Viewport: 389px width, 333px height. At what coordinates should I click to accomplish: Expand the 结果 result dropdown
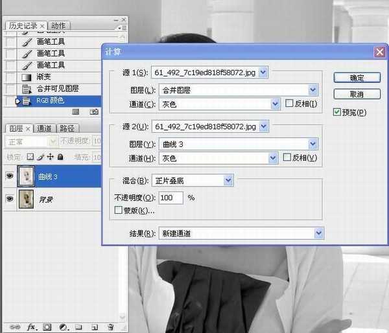[x=318, y=233]
